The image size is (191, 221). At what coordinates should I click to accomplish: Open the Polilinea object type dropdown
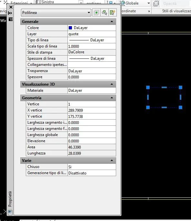pyautogui.click(x=56, y=13)
